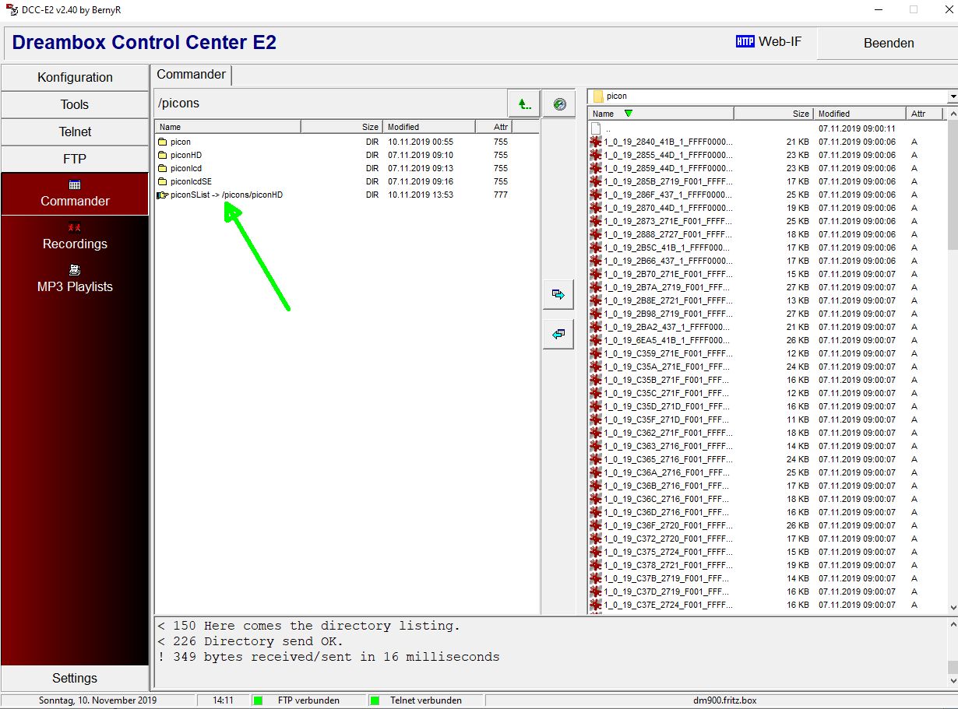Image resolution: width=958 pixels, height=709 pixels.
Task: Click the red icon of file 1_0_19_286F_437
Action: pos(596,195)
